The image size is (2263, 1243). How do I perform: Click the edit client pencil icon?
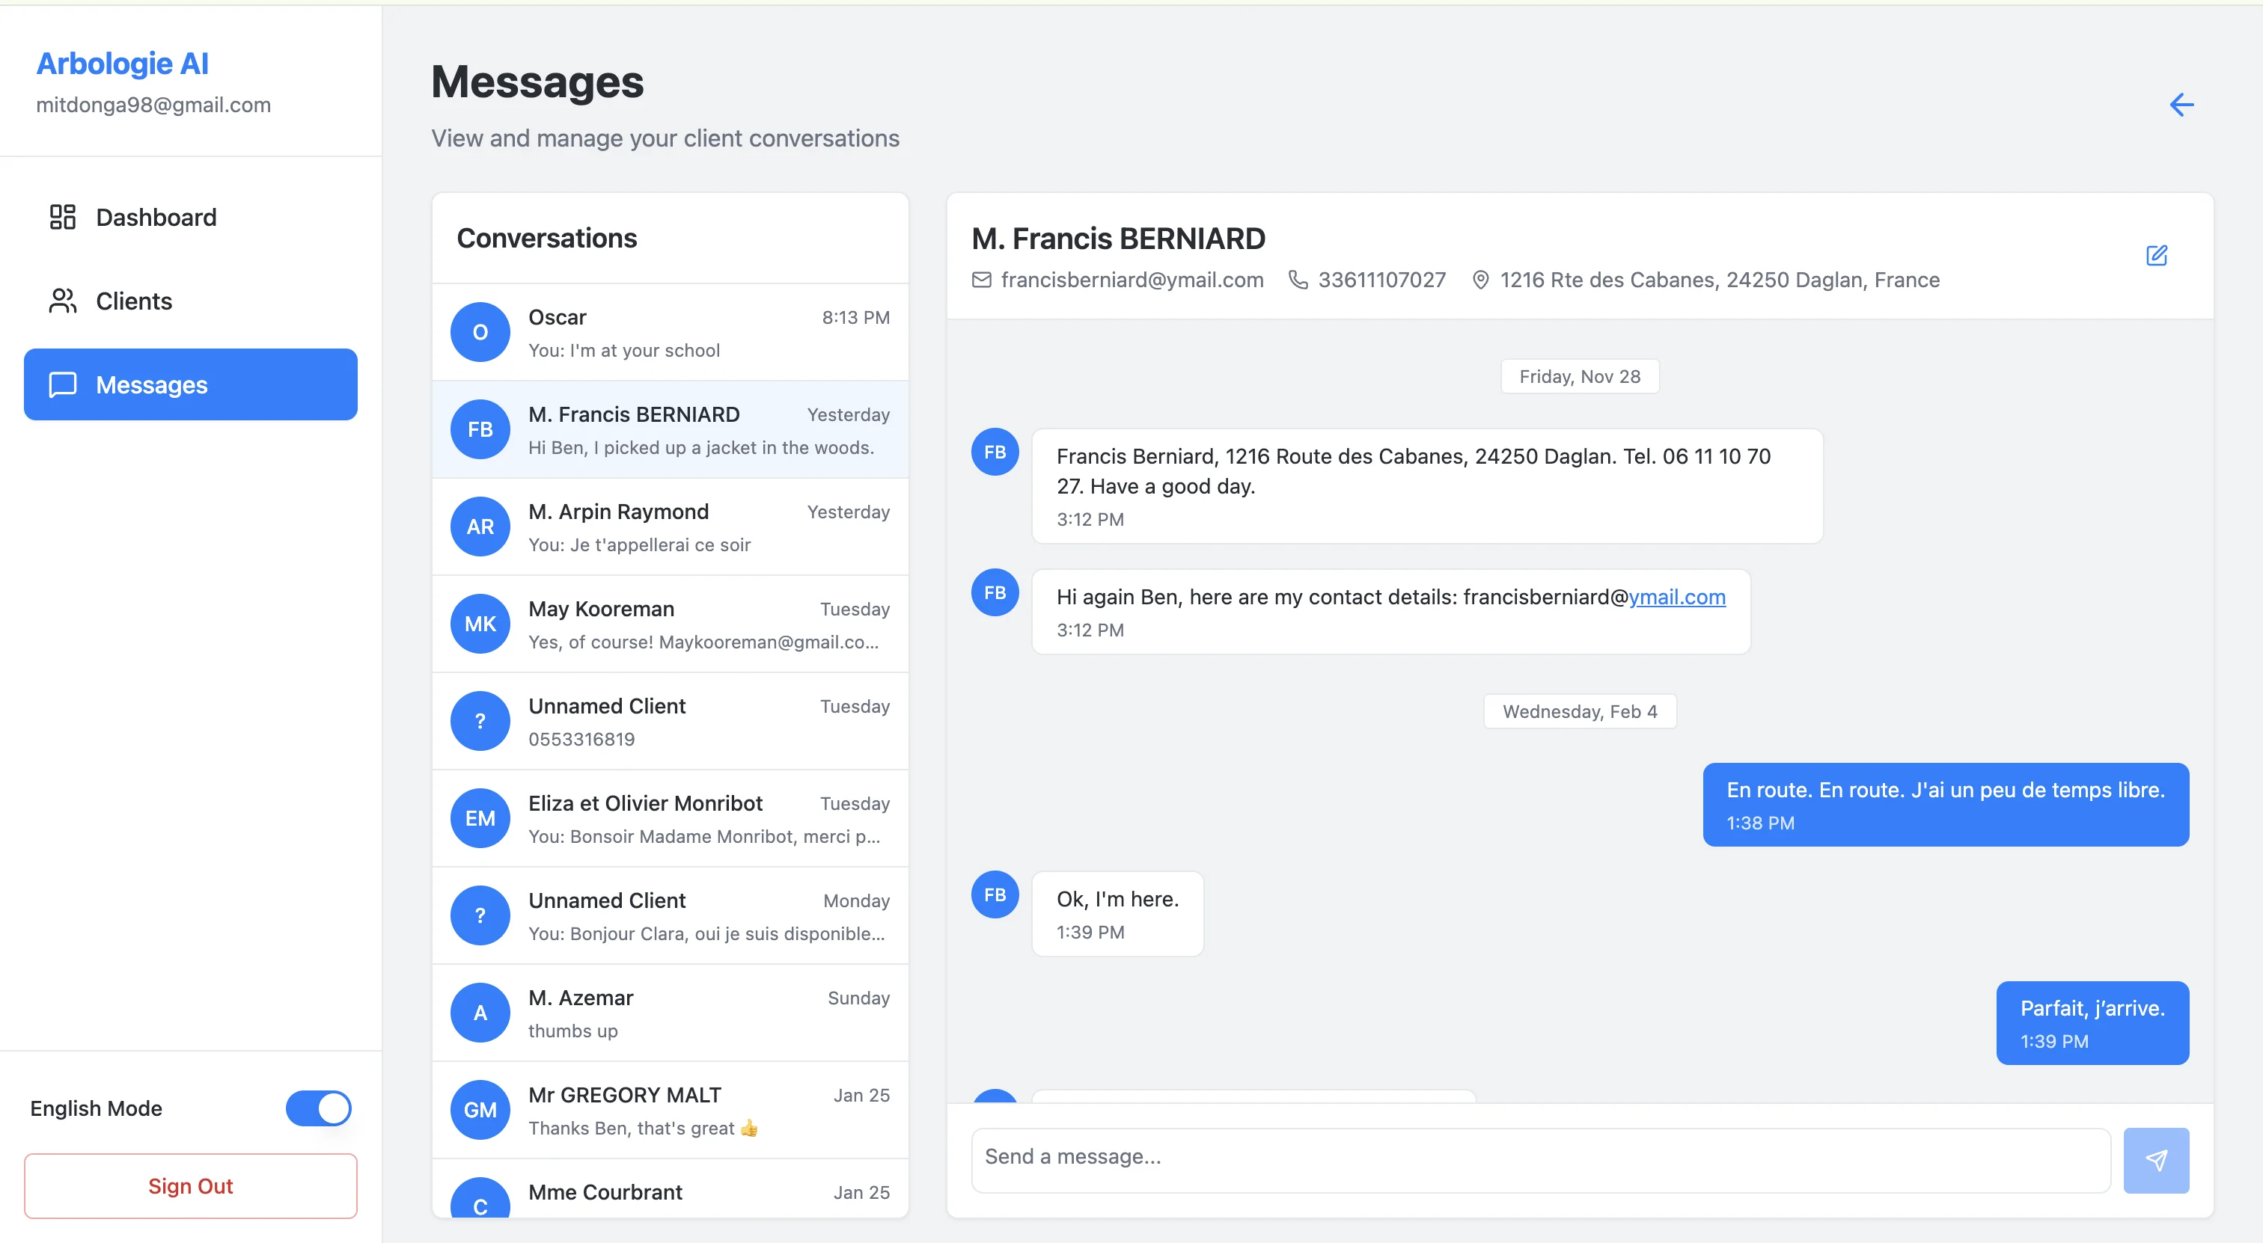tap(2157, 256)
